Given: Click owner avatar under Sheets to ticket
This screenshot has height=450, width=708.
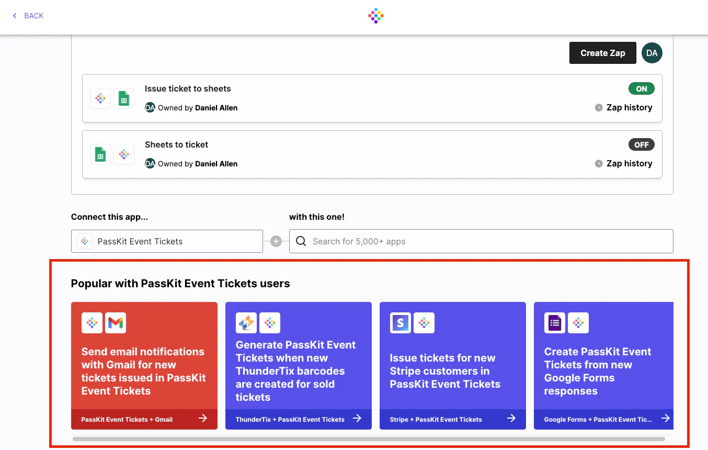Looking at the screenshot, I should [x=150, y=164].
